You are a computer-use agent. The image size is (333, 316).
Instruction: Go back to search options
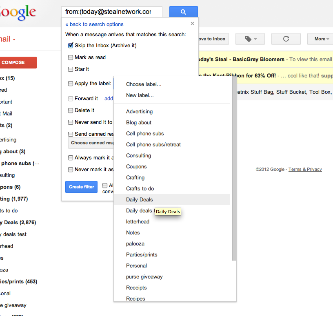coord(94,24)
